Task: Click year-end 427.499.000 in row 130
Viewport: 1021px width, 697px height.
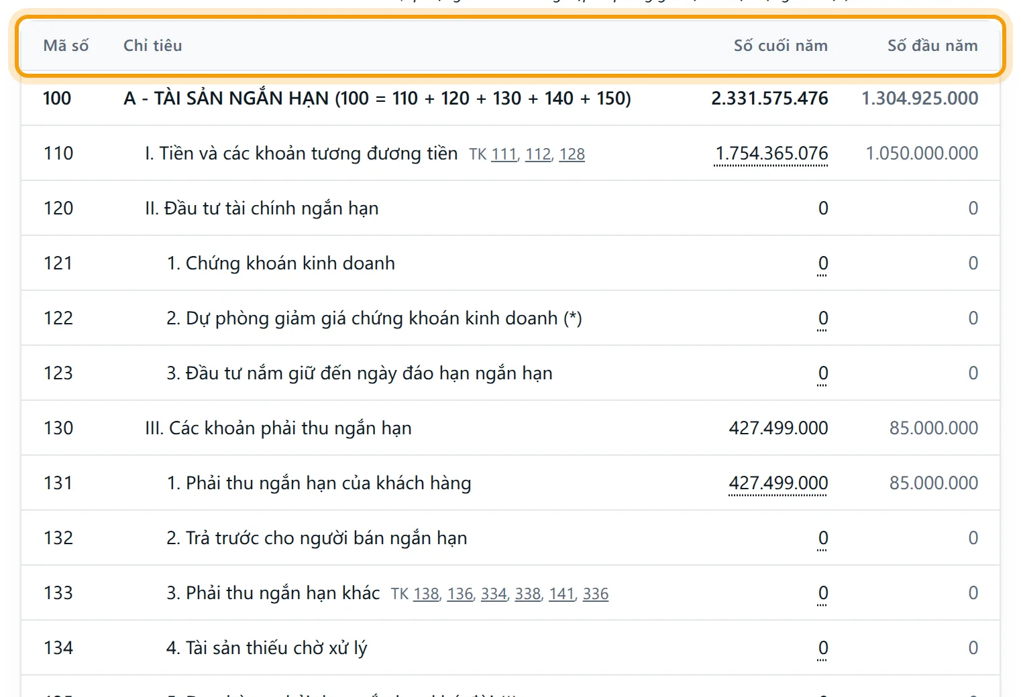Action: click(x=778, y=428)
